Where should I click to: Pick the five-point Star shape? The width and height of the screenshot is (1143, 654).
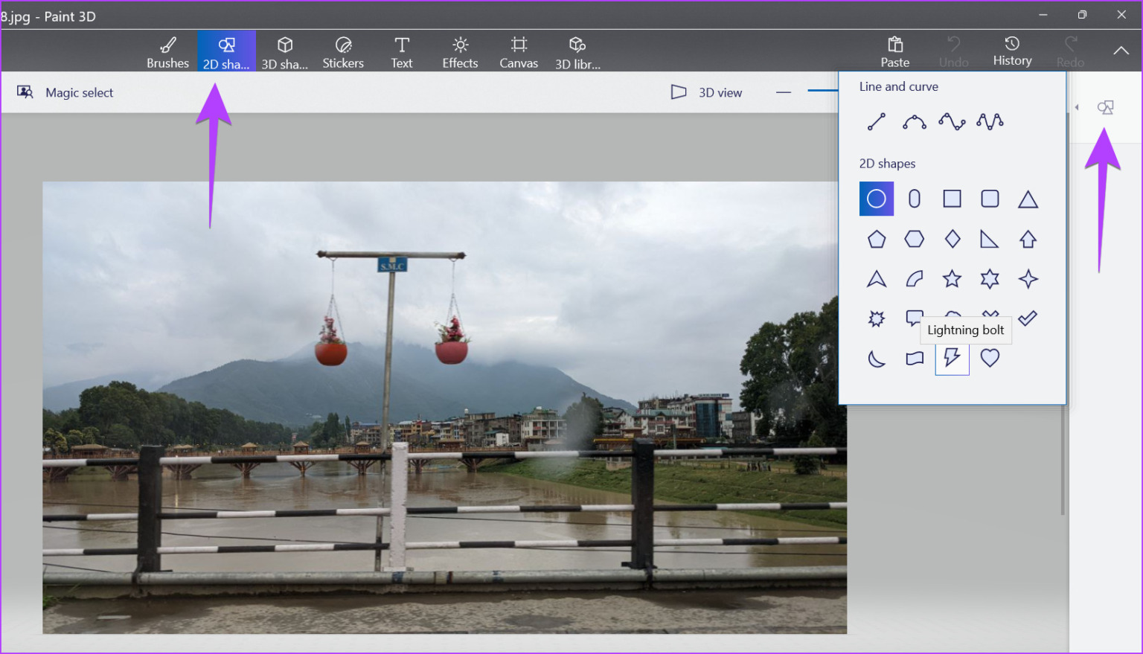click(952, 278)
